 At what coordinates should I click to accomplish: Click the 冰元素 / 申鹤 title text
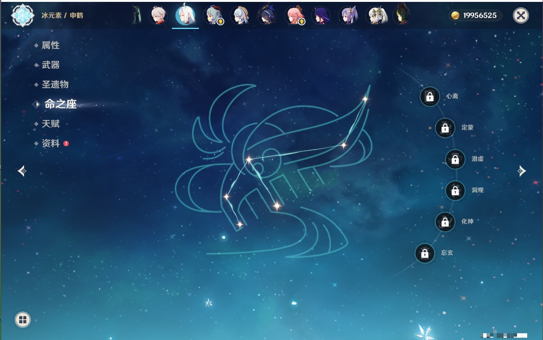pyautogui.click(x=62, y=15)
